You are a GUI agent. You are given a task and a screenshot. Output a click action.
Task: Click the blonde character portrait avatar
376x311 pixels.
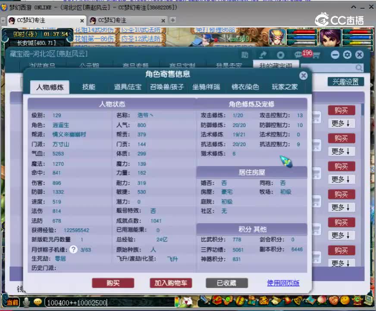[277, 37]
